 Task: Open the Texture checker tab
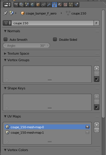tap(65, 5)
